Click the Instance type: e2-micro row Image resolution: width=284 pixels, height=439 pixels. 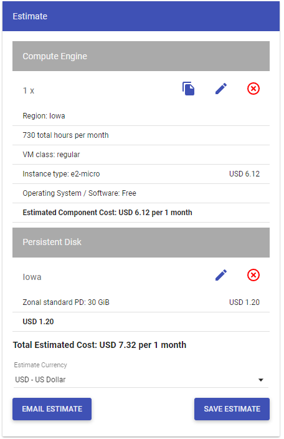pyautogui.click(x=141, y=174)
